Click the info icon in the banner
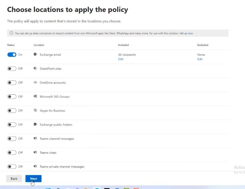The image size is (245, 189). pos(11,33)
